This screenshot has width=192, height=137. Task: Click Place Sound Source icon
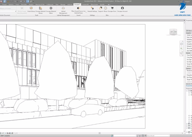click(x=78, y=8)
